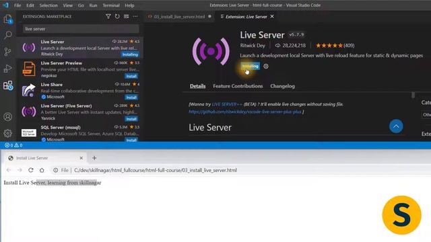The image size is (431, 242).
Task: Switch to Changelog tab
Action: pos(282,86)
